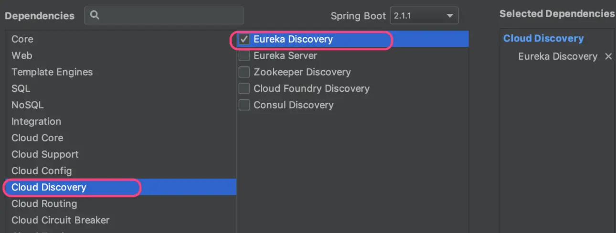Open the Cloud Circuit Breaker category
Screen dimensions: 616x233
point(60,220)
